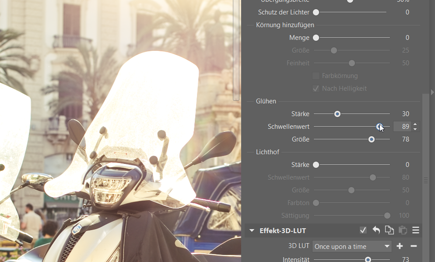This screenshot has width=435, height=262.
Task: Click the Schwellenwert value field showing 89
Action: pos(402,127)
